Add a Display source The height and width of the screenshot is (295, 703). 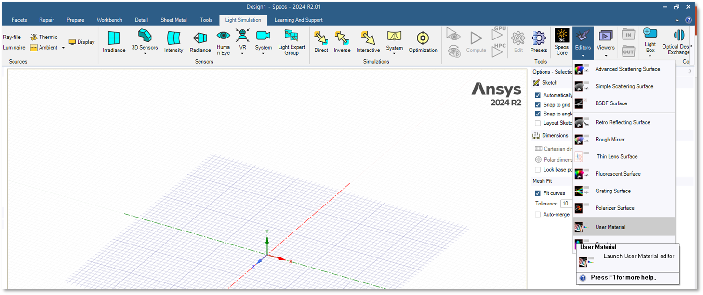tap(81, 42)
